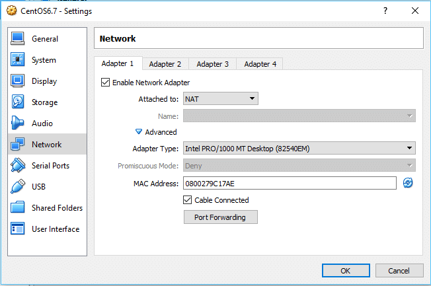Select the System chip icon
Screen dimensions: 431x286
coord(19,60)
